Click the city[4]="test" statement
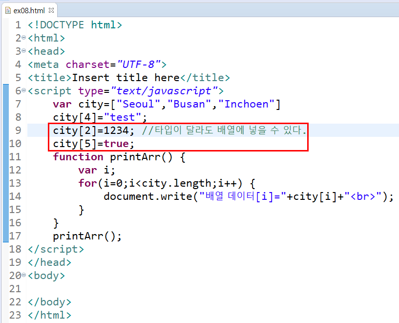The image size is (399, 323). click(x=100, y=117)
